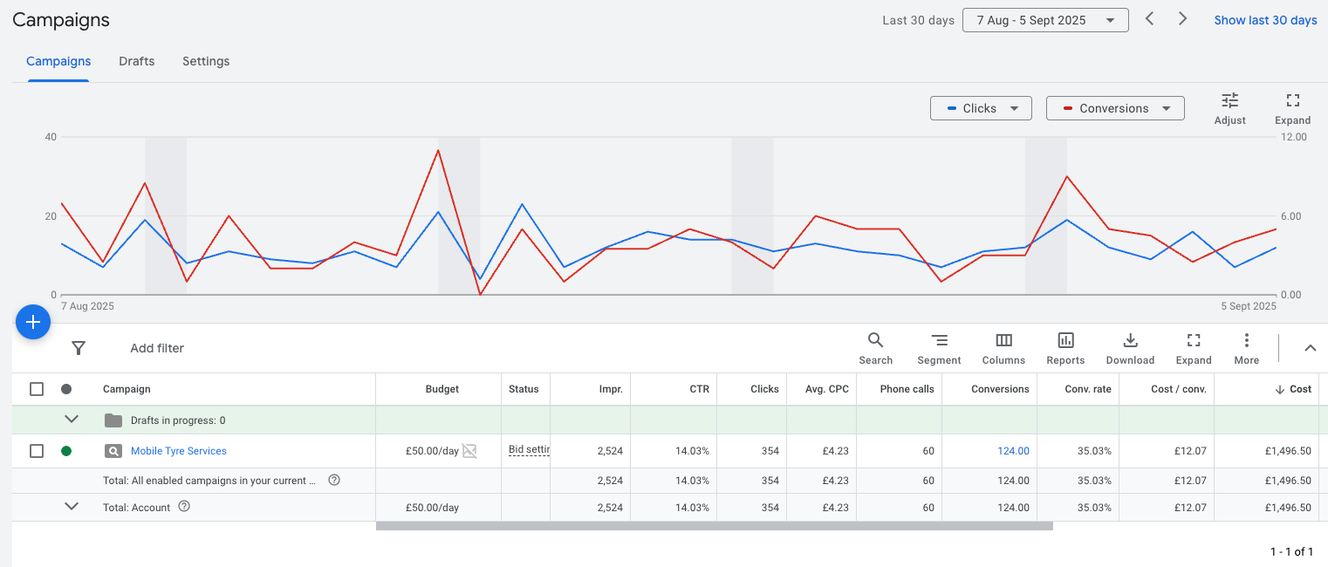Open the Conversions metric dropdown
This screenshot has height=567, width=1328.
click(1114, 108)
